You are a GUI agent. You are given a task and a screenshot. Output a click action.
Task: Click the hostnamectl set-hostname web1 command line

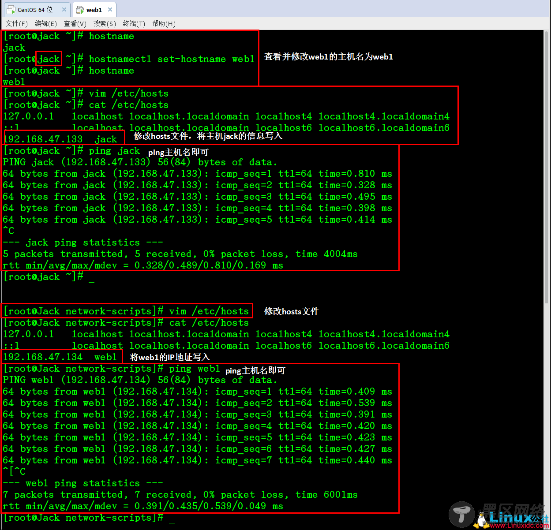[129, 59]
